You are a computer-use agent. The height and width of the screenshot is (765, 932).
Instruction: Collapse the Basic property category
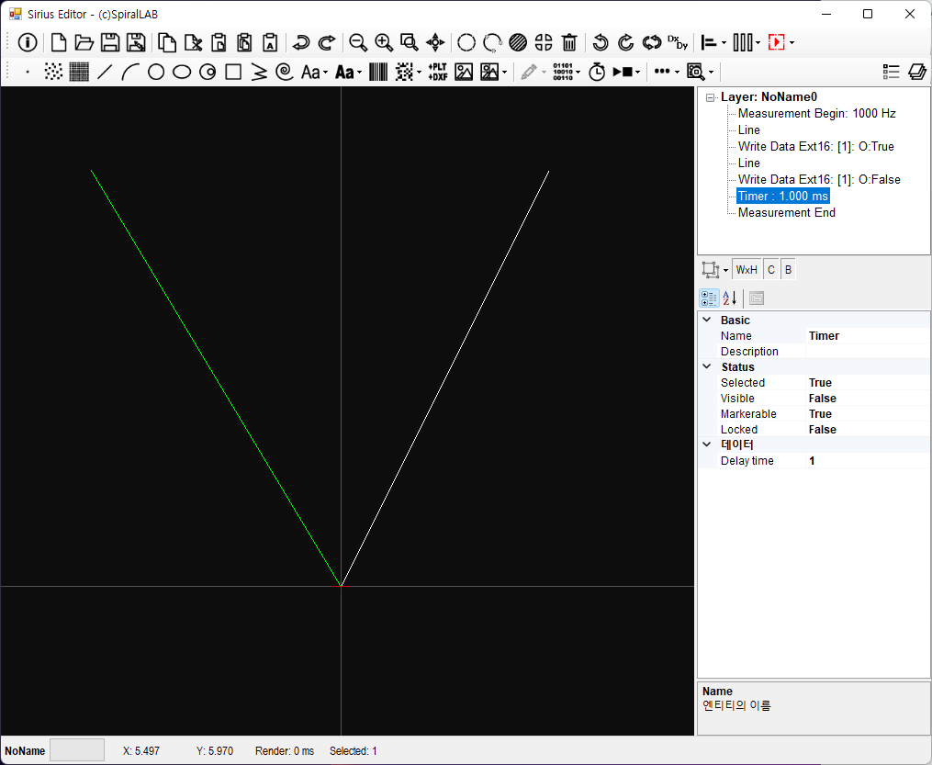[x=707, y=320]
